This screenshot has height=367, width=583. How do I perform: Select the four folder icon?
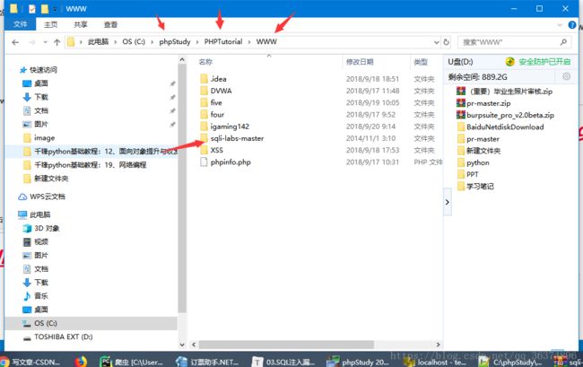pos(204,115)
